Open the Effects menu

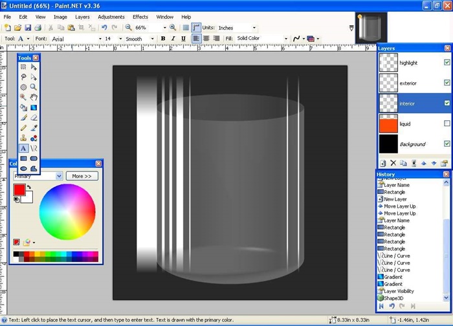tap(140, 17)
